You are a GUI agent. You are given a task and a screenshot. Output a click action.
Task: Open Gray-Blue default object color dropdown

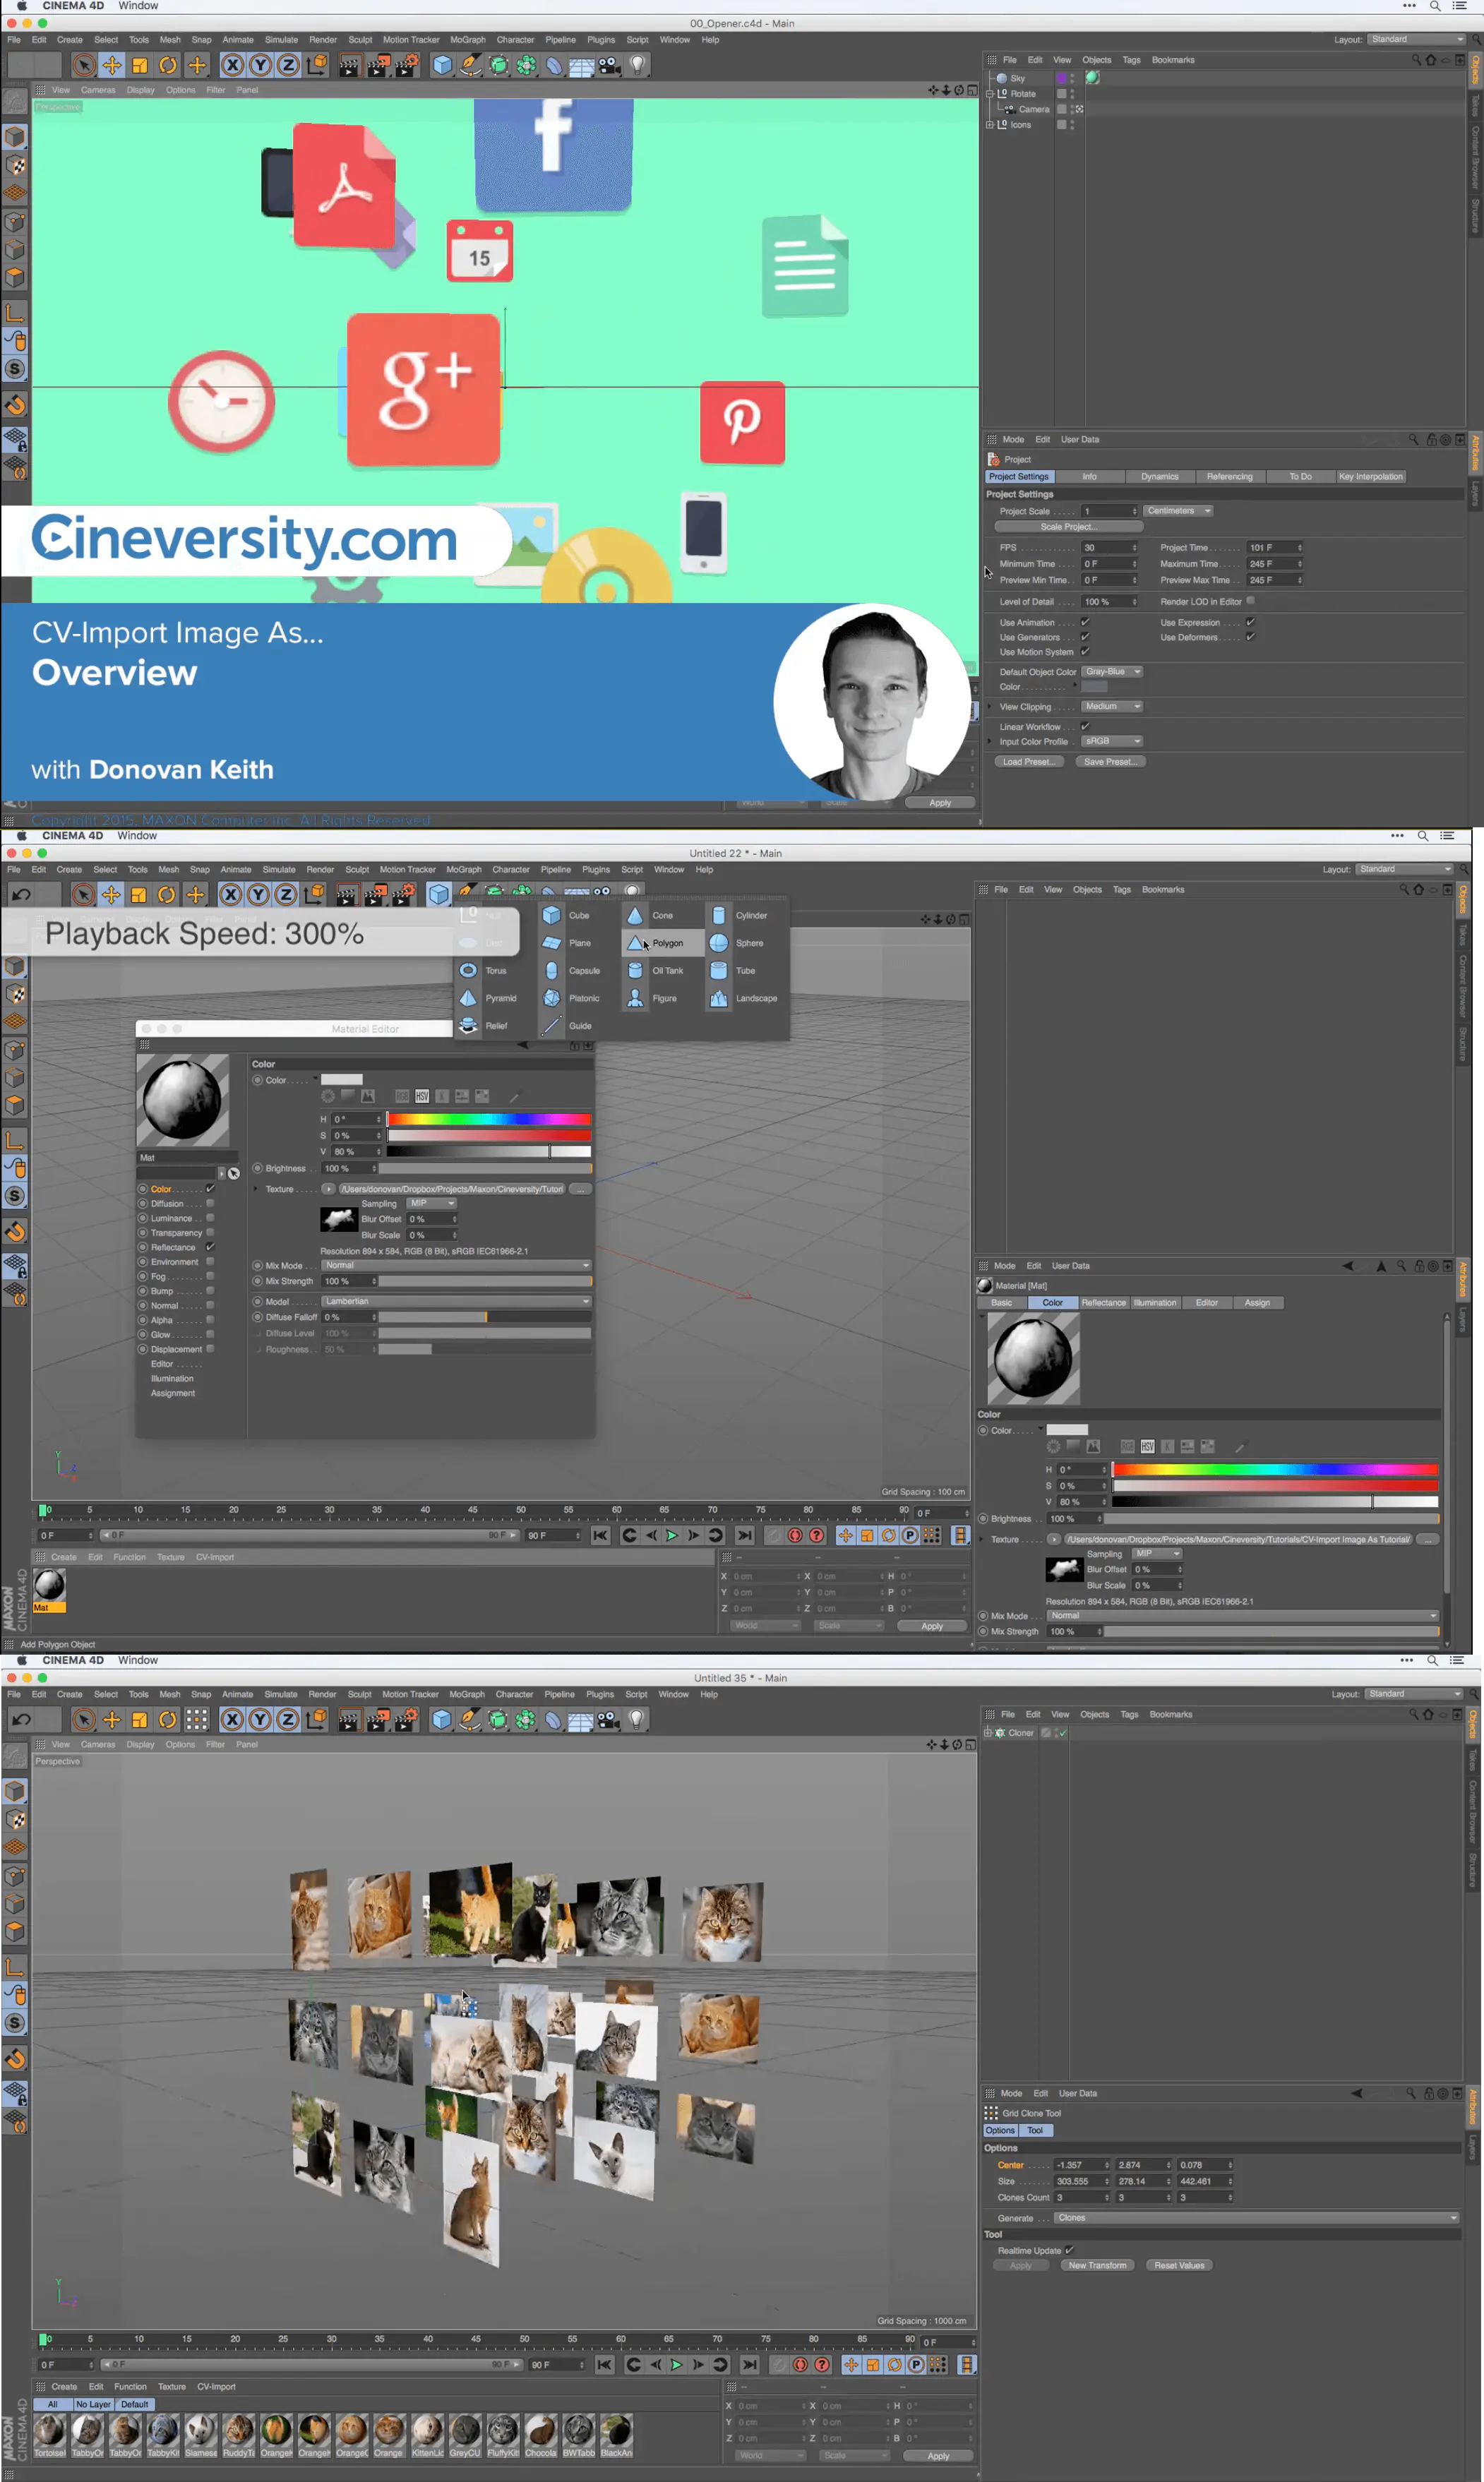coord(1112,672)
